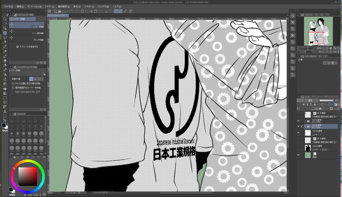Screen dimensions: 342x197
Task: Select the Text tool
Action: 5,112
